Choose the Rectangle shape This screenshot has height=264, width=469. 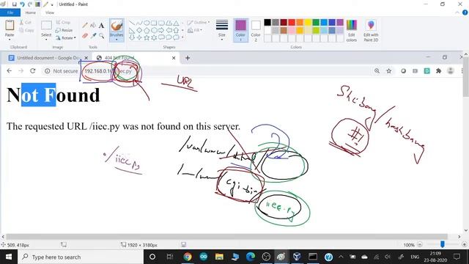click(154, 23)
